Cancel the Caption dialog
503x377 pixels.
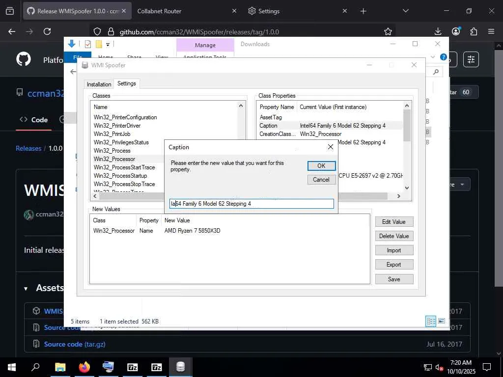pyautogui.click(x=321, y=180)
